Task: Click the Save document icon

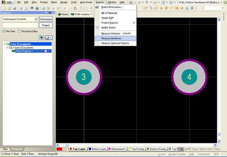Action: click(x=14, y=8)
